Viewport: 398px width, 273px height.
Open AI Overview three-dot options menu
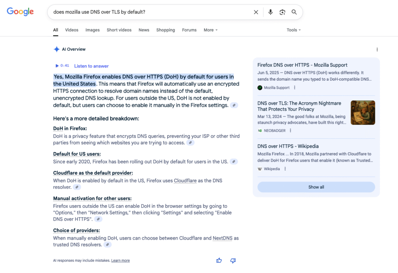(377, 49)
